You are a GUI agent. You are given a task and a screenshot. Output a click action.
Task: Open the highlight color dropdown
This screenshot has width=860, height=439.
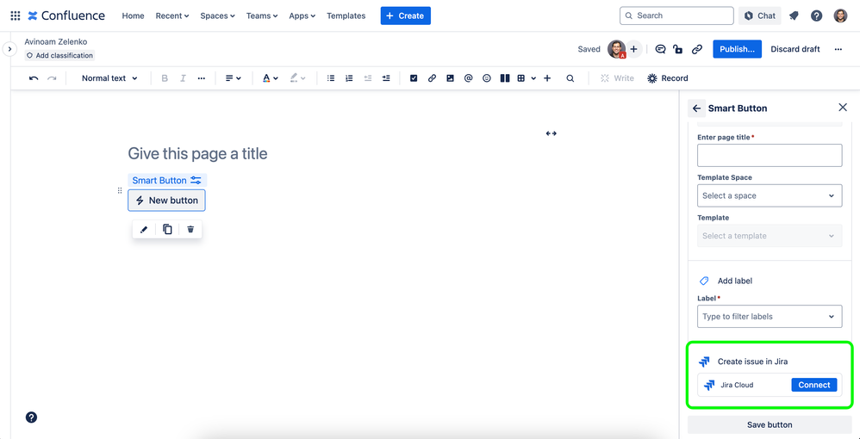tap(298, 78)
